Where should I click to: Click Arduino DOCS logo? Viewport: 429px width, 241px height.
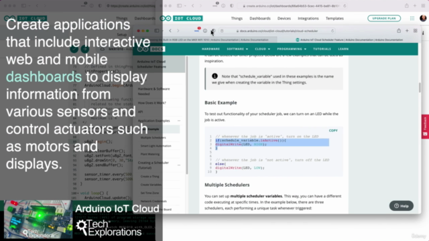point(151,49)
